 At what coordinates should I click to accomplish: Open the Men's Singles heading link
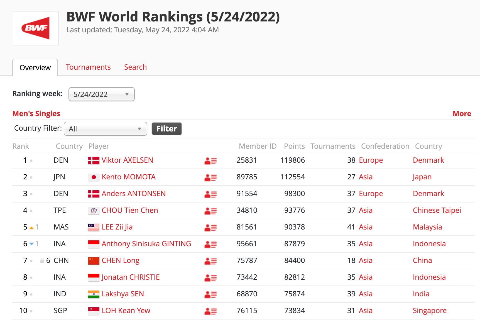36,114
